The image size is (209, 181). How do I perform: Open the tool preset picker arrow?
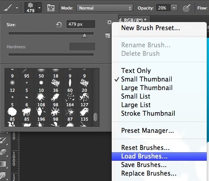[x=17, y=8]
